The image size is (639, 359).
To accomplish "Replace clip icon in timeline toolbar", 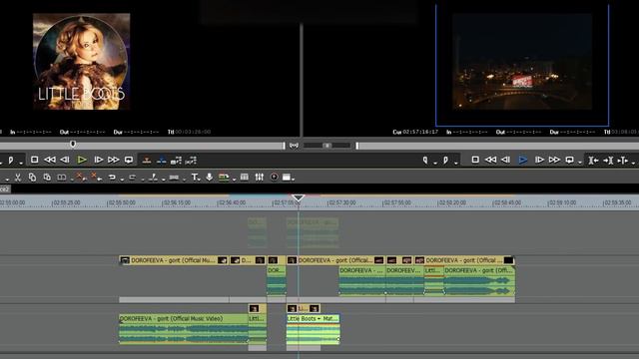I will click(62, 178).
